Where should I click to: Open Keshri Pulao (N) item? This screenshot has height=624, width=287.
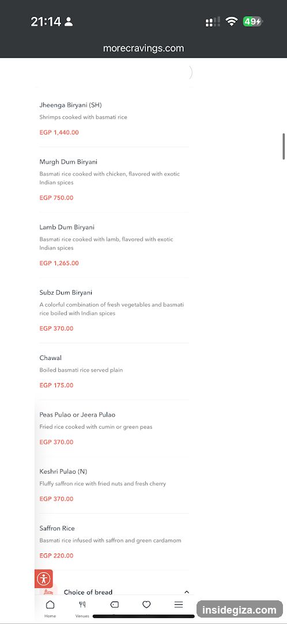click(x=114, y=485)
